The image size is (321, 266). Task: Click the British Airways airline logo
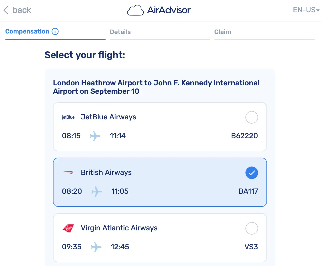[68, 172]
